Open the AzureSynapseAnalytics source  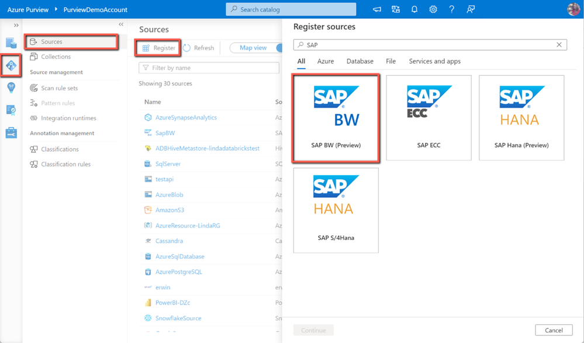coord(186,117)
